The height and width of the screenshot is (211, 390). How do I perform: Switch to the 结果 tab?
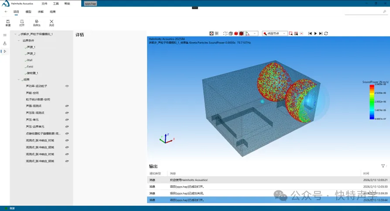52,12
